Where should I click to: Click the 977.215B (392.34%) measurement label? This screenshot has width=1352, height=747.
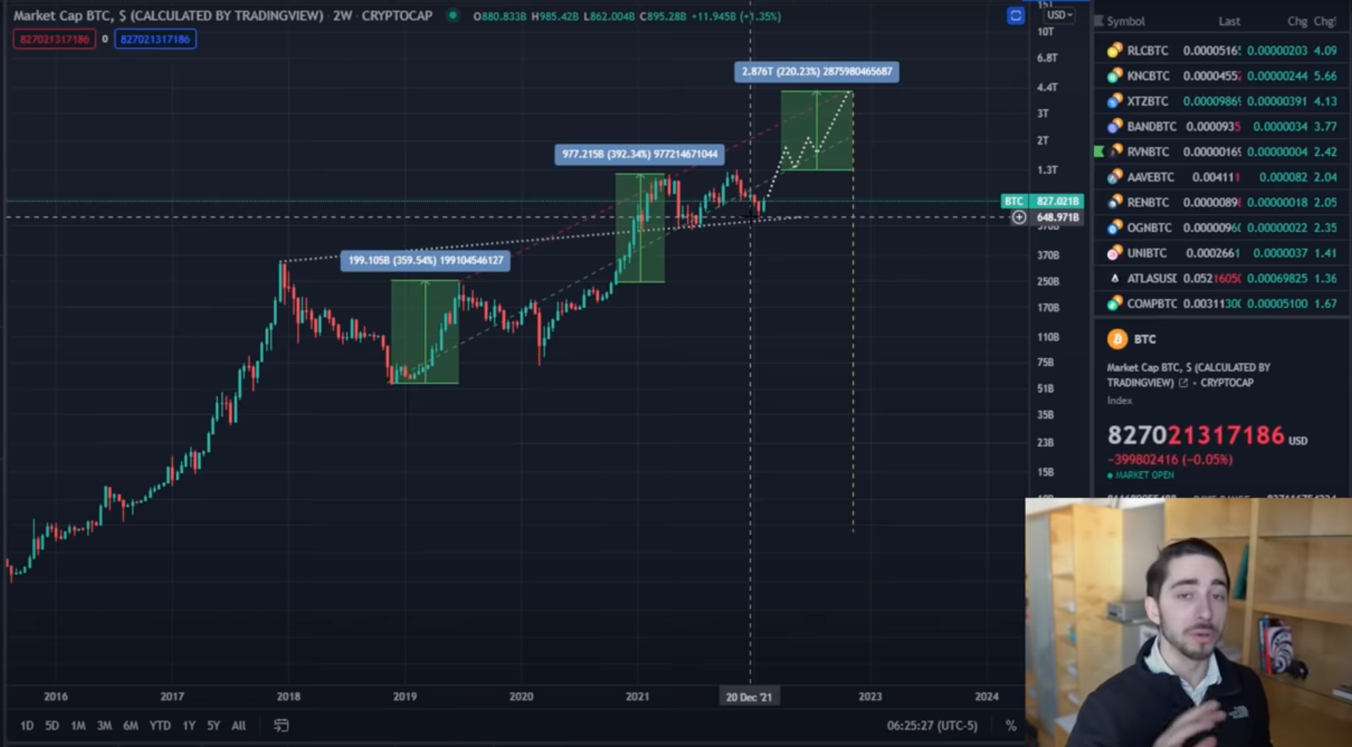click(x=639, y=154)
